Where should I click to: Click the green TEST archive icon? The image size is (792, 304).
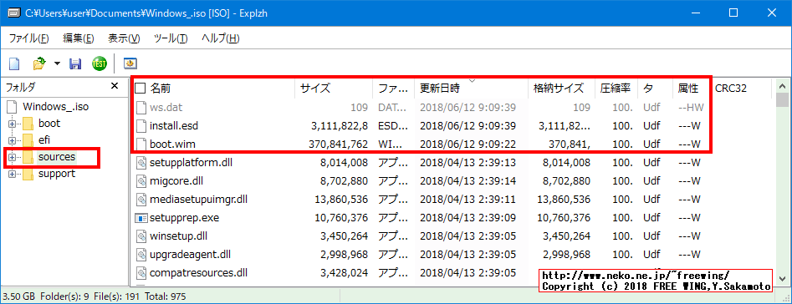click(99, 63)
